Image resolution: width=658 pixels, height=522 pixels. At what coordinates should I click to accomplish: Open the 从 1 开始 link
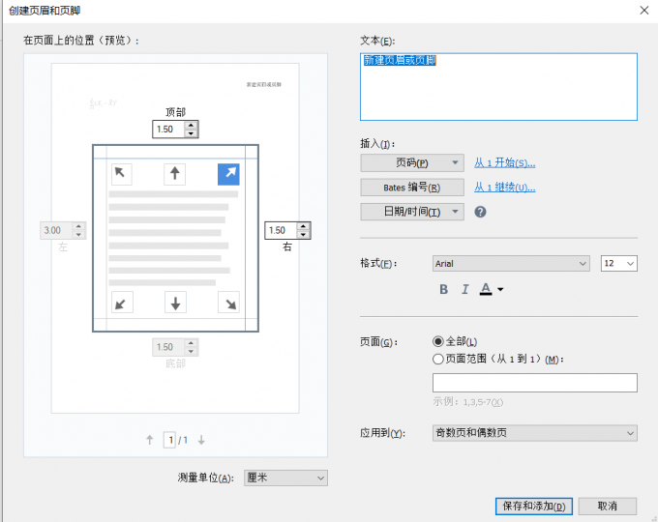point(505,162)
